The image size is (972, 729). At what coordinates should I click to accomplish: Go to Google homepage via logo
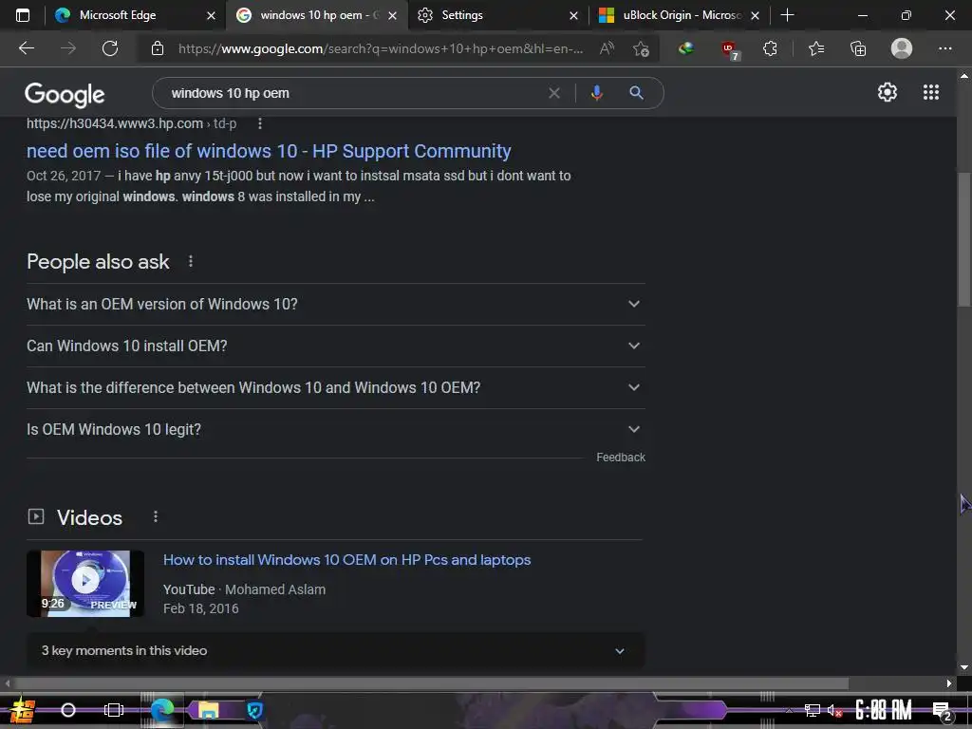(65, 94)
